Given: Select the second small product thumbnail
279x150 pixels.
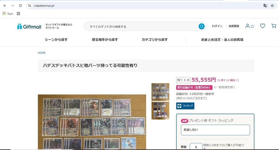Looking at the screenshot, I should click(x=160, y=111).
